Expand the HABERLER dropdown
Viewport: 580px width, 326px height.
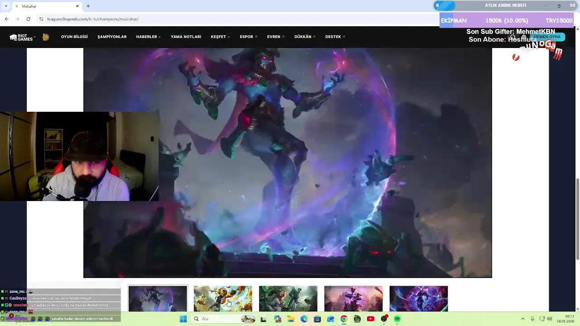[148, 37]
